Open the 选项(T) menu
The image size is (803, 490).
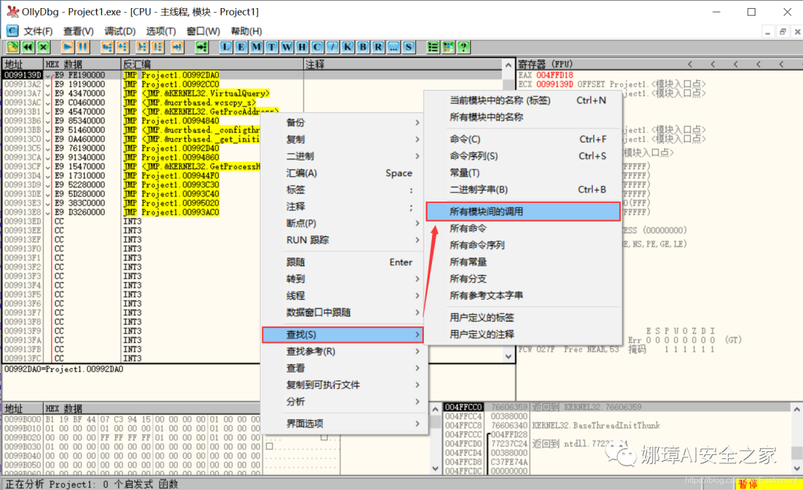161,31
